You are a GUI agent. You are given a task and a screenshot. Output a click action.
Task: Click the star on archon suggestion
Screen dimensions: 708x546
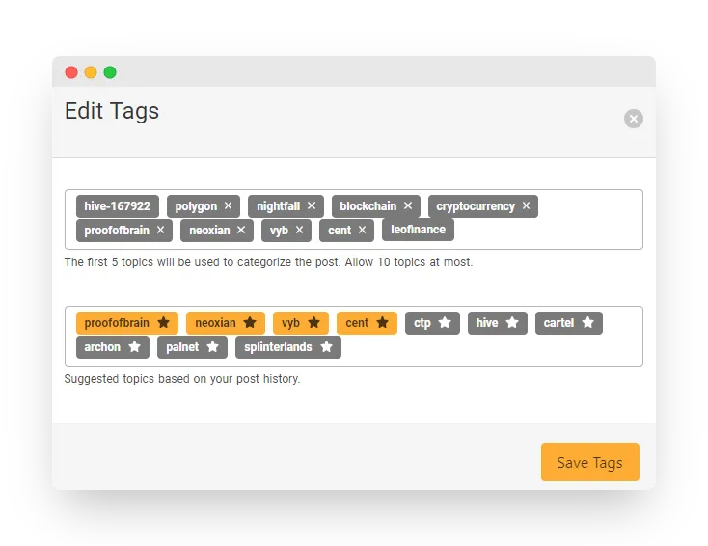click(134, 347)
